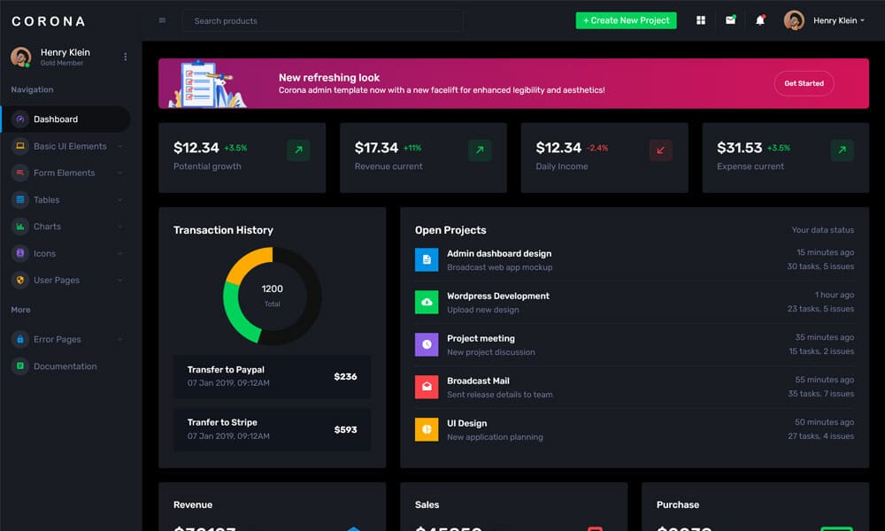Click the Icons menu icon in sidebar
Image resolution: width=885 pixels, height=531 pixels.
point(19,253)
